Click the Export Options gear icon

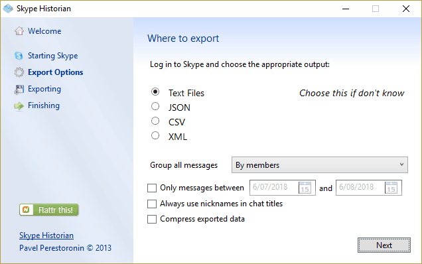point(19,72)
